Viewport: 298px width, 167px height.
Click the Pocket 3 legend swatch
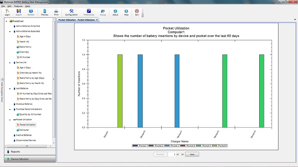click(167, 146)
